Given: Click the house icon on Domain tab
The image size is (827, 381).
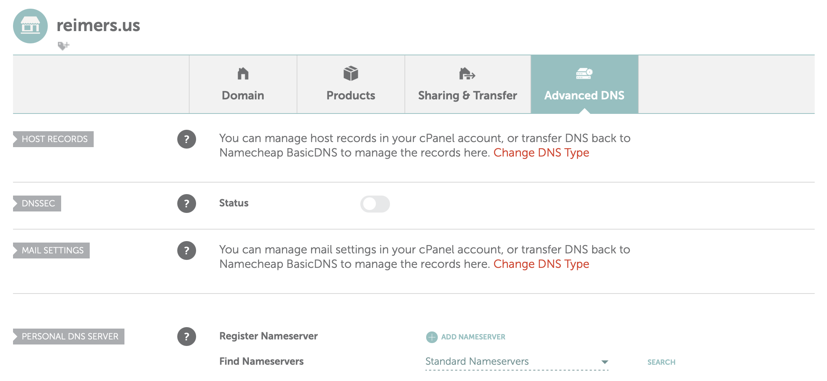Looking at the screenshot, I should click(x=243, y=73).
